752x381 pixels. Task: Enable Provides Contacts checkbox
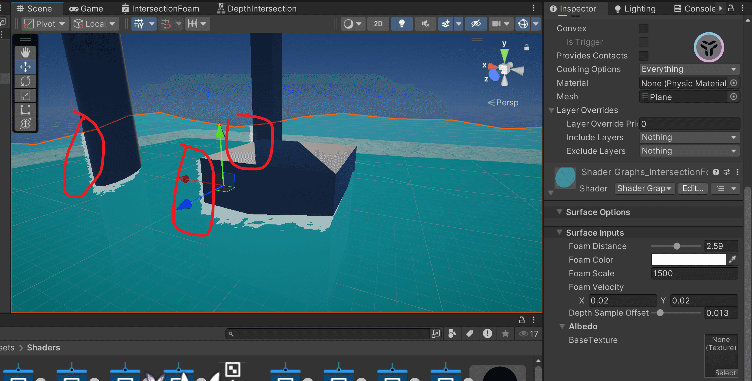(644, 55)
